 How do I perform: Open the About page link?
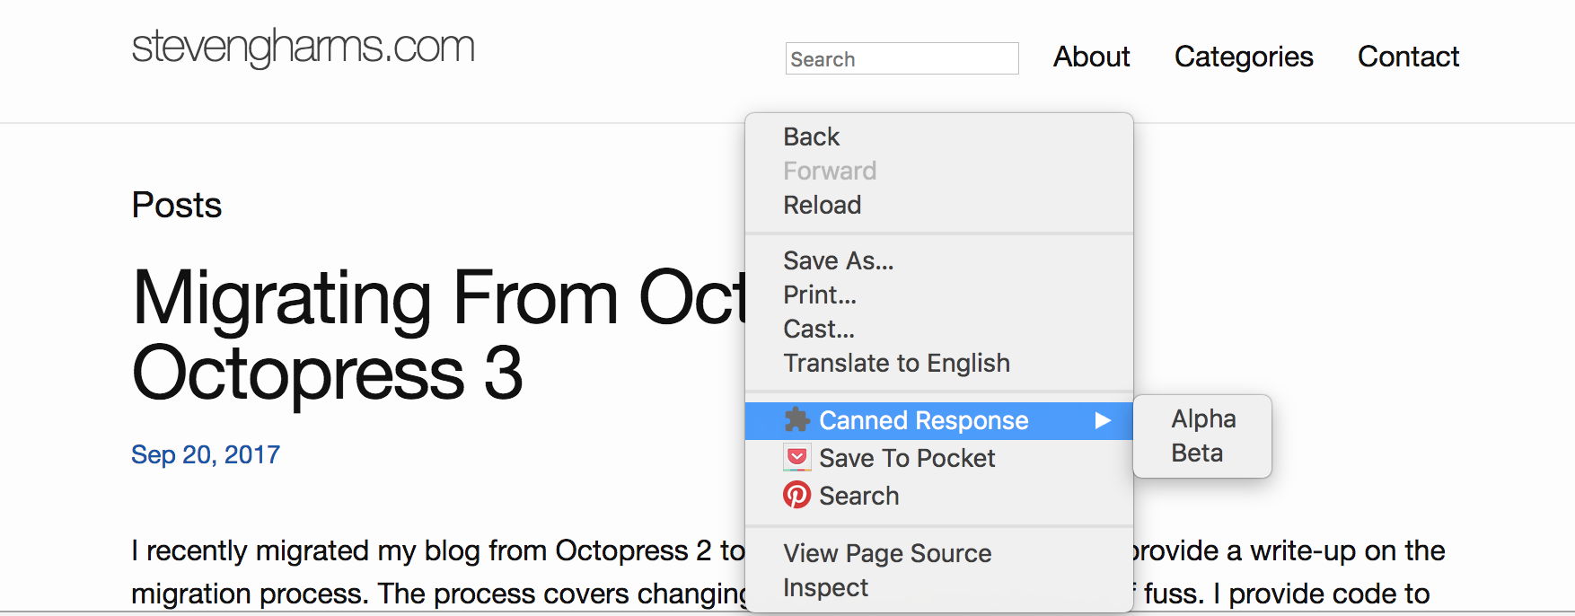point(1091,57)
